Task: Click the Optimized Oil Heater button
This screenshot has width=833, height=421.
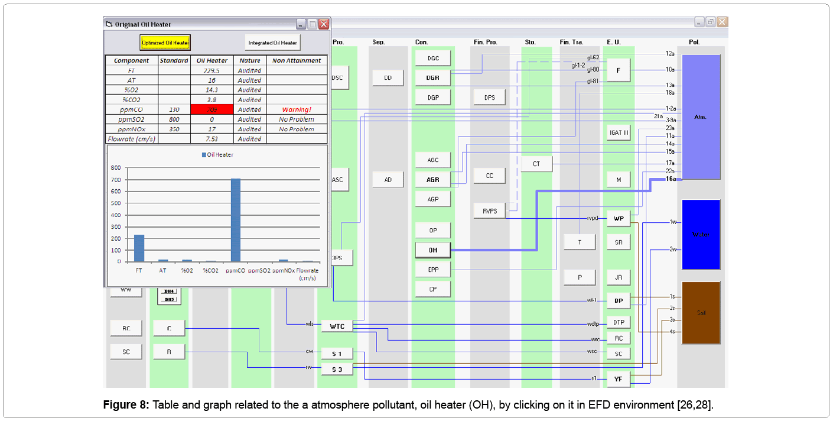Action: coord(165,43)
